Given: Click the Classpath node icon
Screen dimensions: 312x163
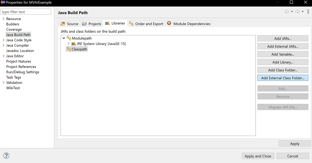Looking at the screenshot, I should [x=69, y=49].
